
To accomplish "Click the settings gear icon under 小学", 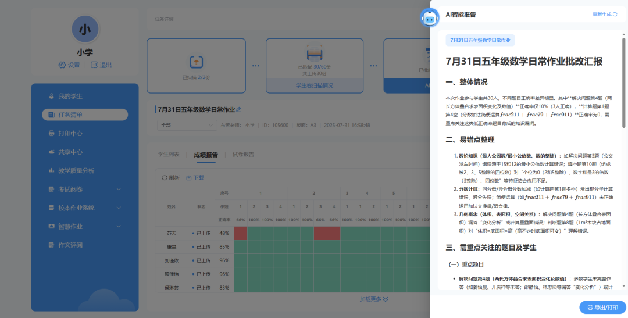I will 62,65.
